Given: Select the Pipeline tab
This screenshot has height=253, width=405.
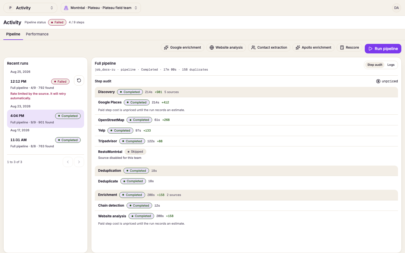Looking at the screenshot, I should pos(13,34).
